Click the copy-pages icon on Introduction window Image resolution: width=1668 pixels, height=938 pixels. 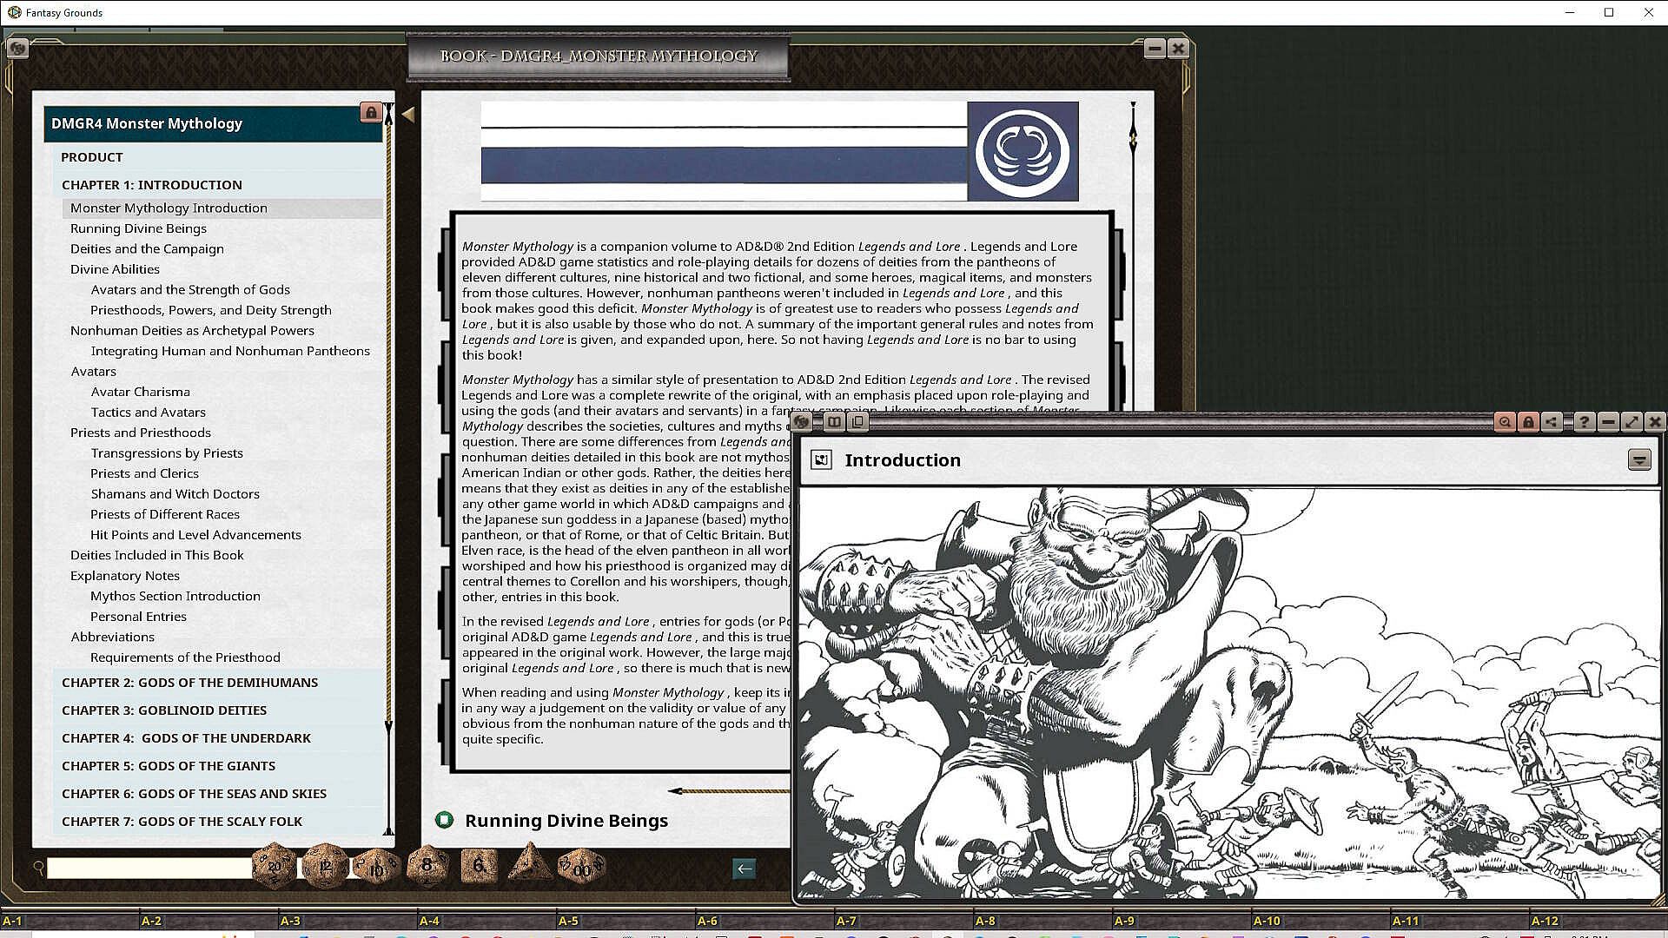(857, 422)
